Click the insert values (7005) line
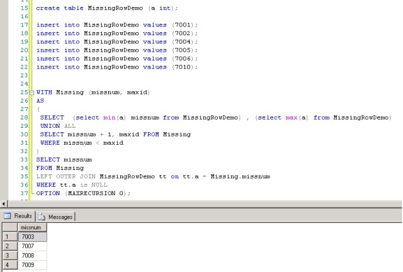Viewport: 403px width, 272px height. pyautogui.click(x=117, y=50)
